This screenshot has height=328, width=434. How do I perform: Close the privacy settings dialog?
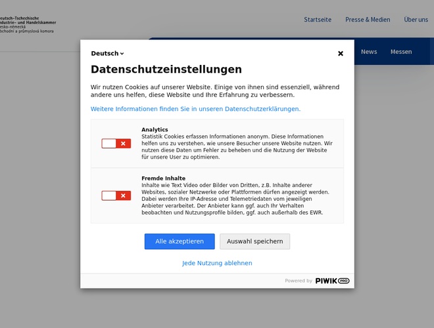coord(341,54)
